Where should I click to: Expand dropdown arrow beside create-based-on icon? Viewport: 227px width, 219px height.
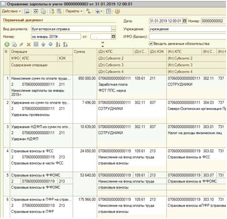point(102,12)
